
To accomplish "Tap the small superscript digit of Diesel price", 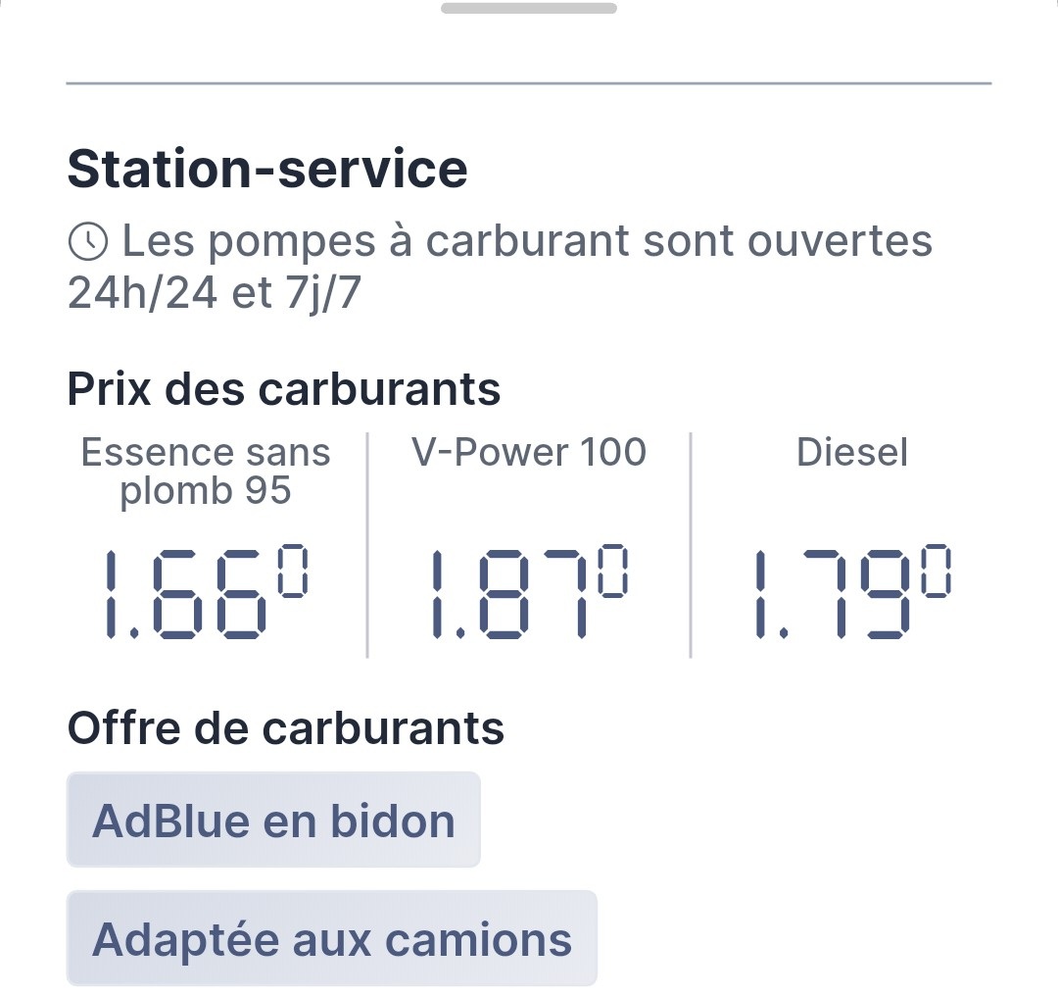I will (x=937, y=570).
